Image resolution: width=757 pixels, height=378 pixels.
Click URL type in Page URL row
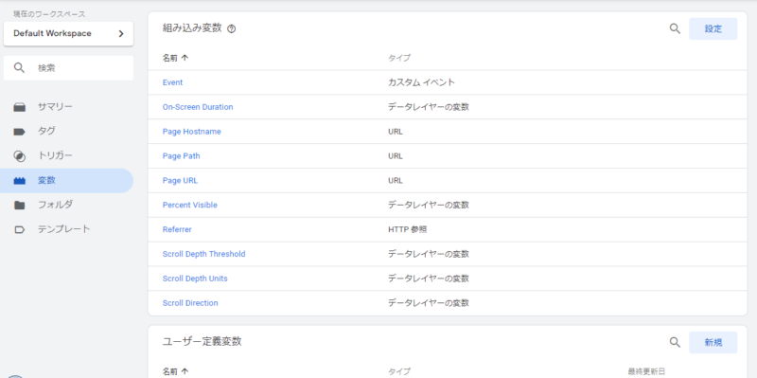pos(396,181)
